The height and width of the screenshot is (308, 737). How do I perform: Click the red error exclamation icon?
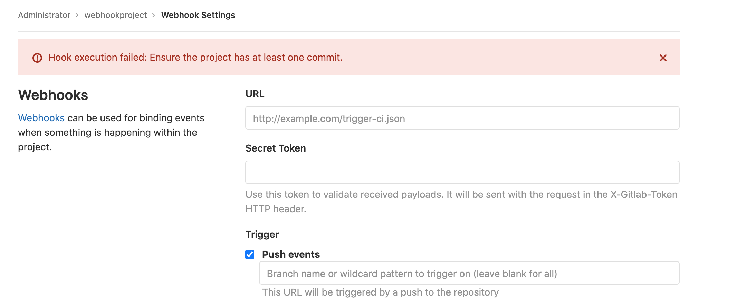click(x=37, y=58)
